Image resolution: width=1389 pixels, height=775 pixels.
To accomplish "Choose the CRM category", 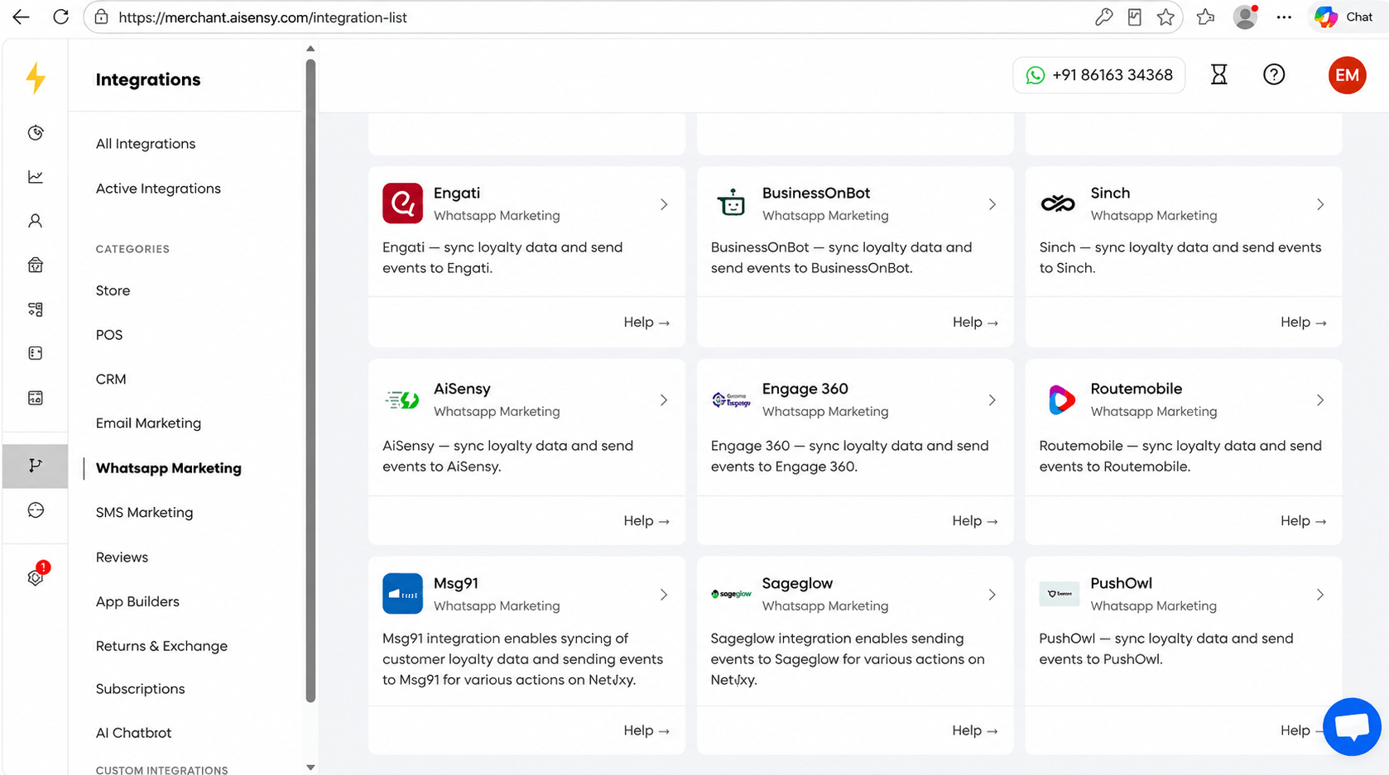I will pyautogui.click(x=111, y=380).
